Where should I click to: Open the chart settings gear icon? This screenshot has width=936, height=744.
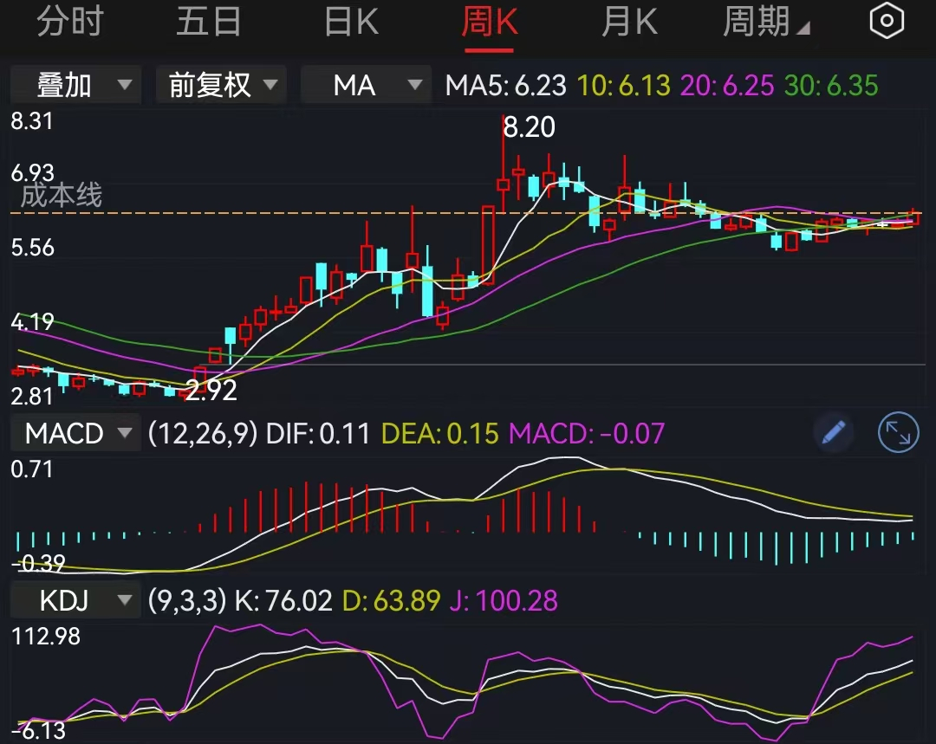[886, 19]
